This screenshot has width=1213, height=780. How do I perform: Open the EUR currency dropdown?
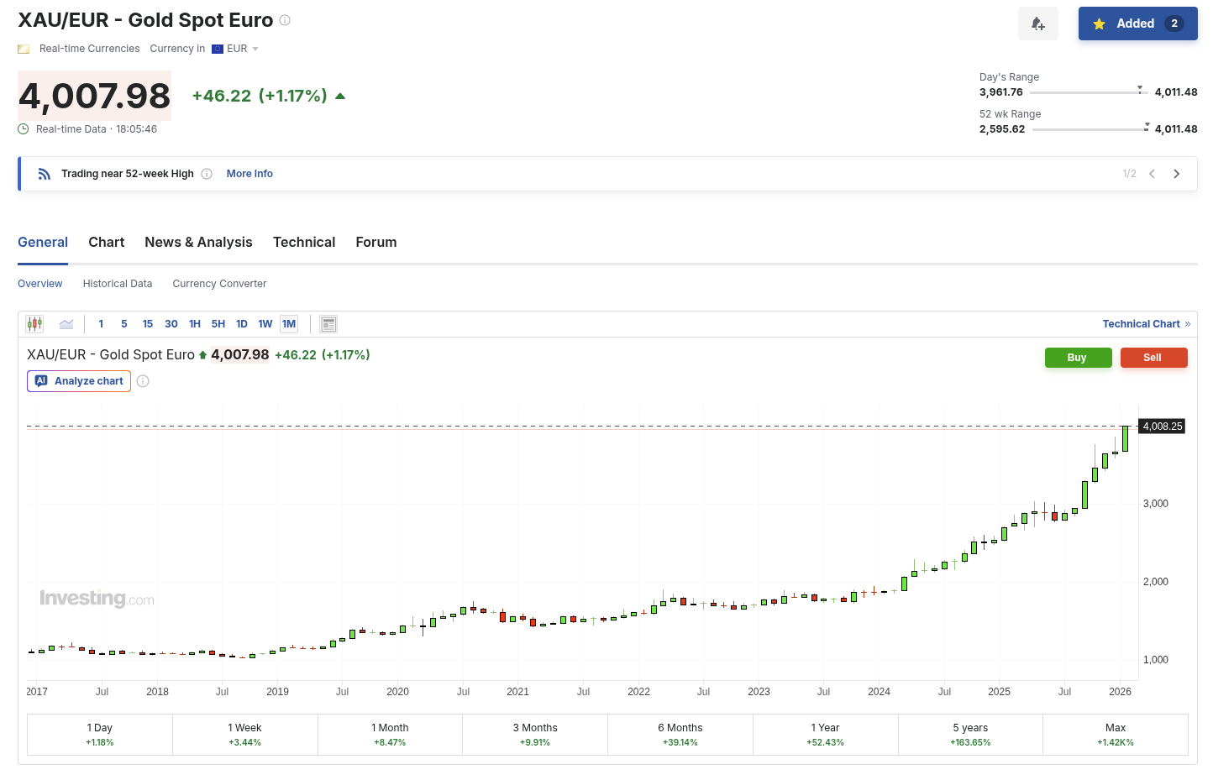(235, 49)
